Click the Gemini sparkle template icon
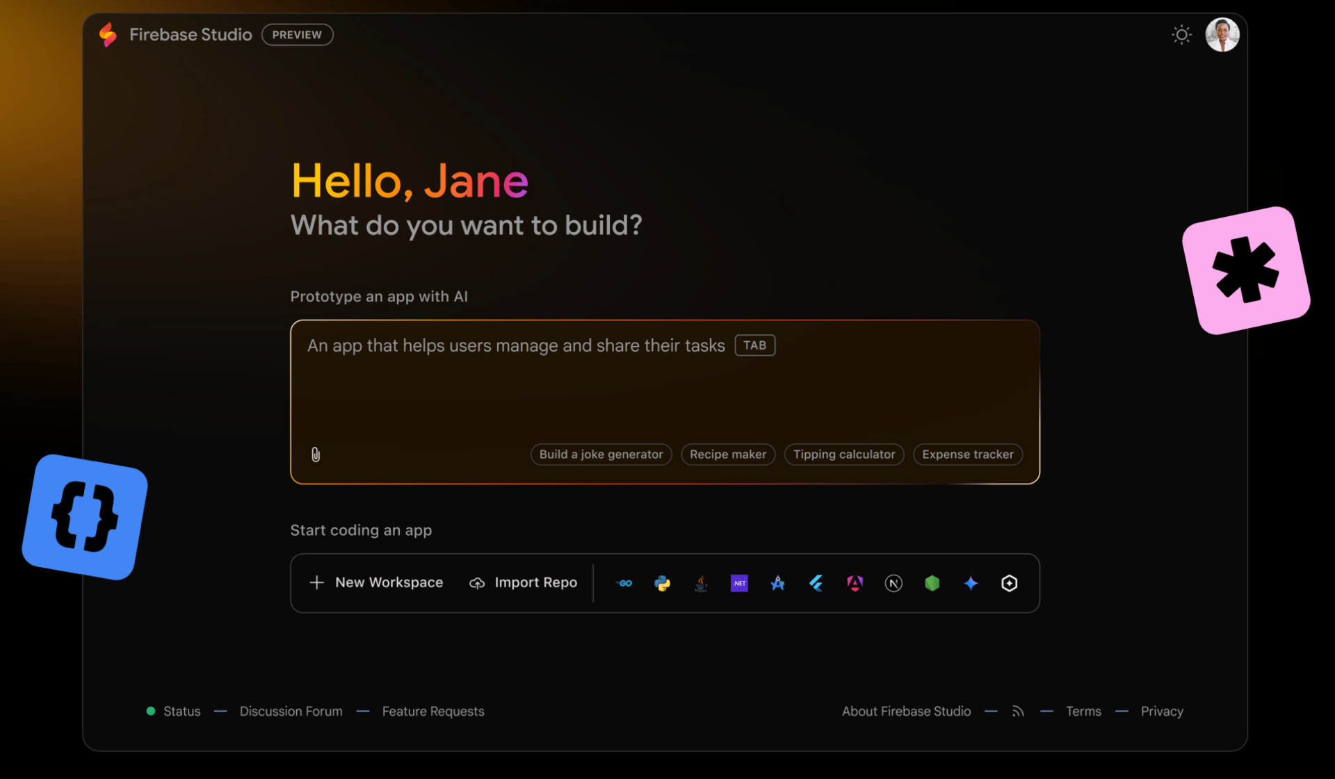Screen dimensions: 1335x779 (971, 583)
